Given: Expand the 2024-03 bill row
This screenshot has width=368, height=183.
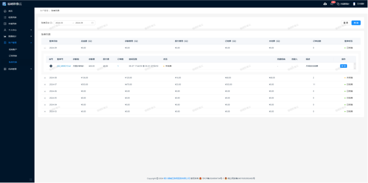Looking at the screenshot, I should point(45,111).
